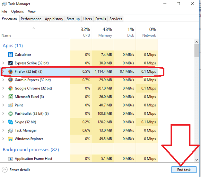
Task: Expand the Skype process group
Action: pyautogui.click(x=3, y=122)
